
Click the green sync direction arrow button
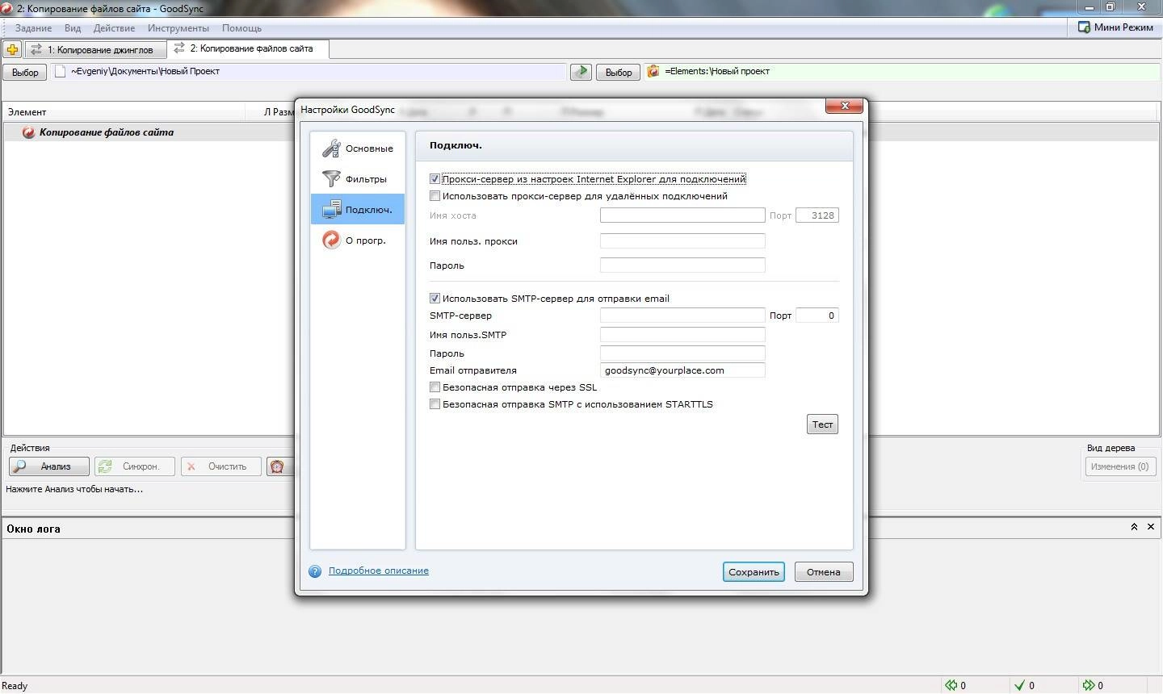pyautogui.click(x=581, y=72)
